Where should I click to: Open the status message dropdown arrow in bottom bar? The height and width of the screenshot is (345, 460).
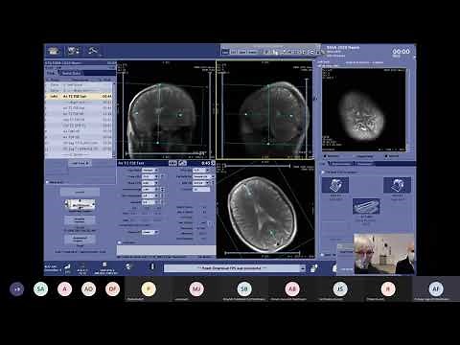(303, 268)
